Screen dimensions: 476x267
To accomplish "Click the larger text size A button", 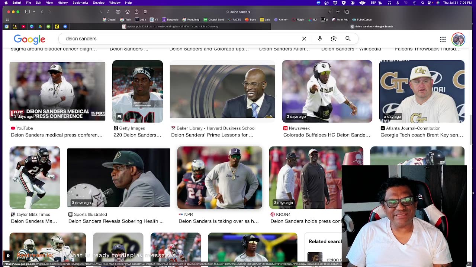I will tap(108, 12).
